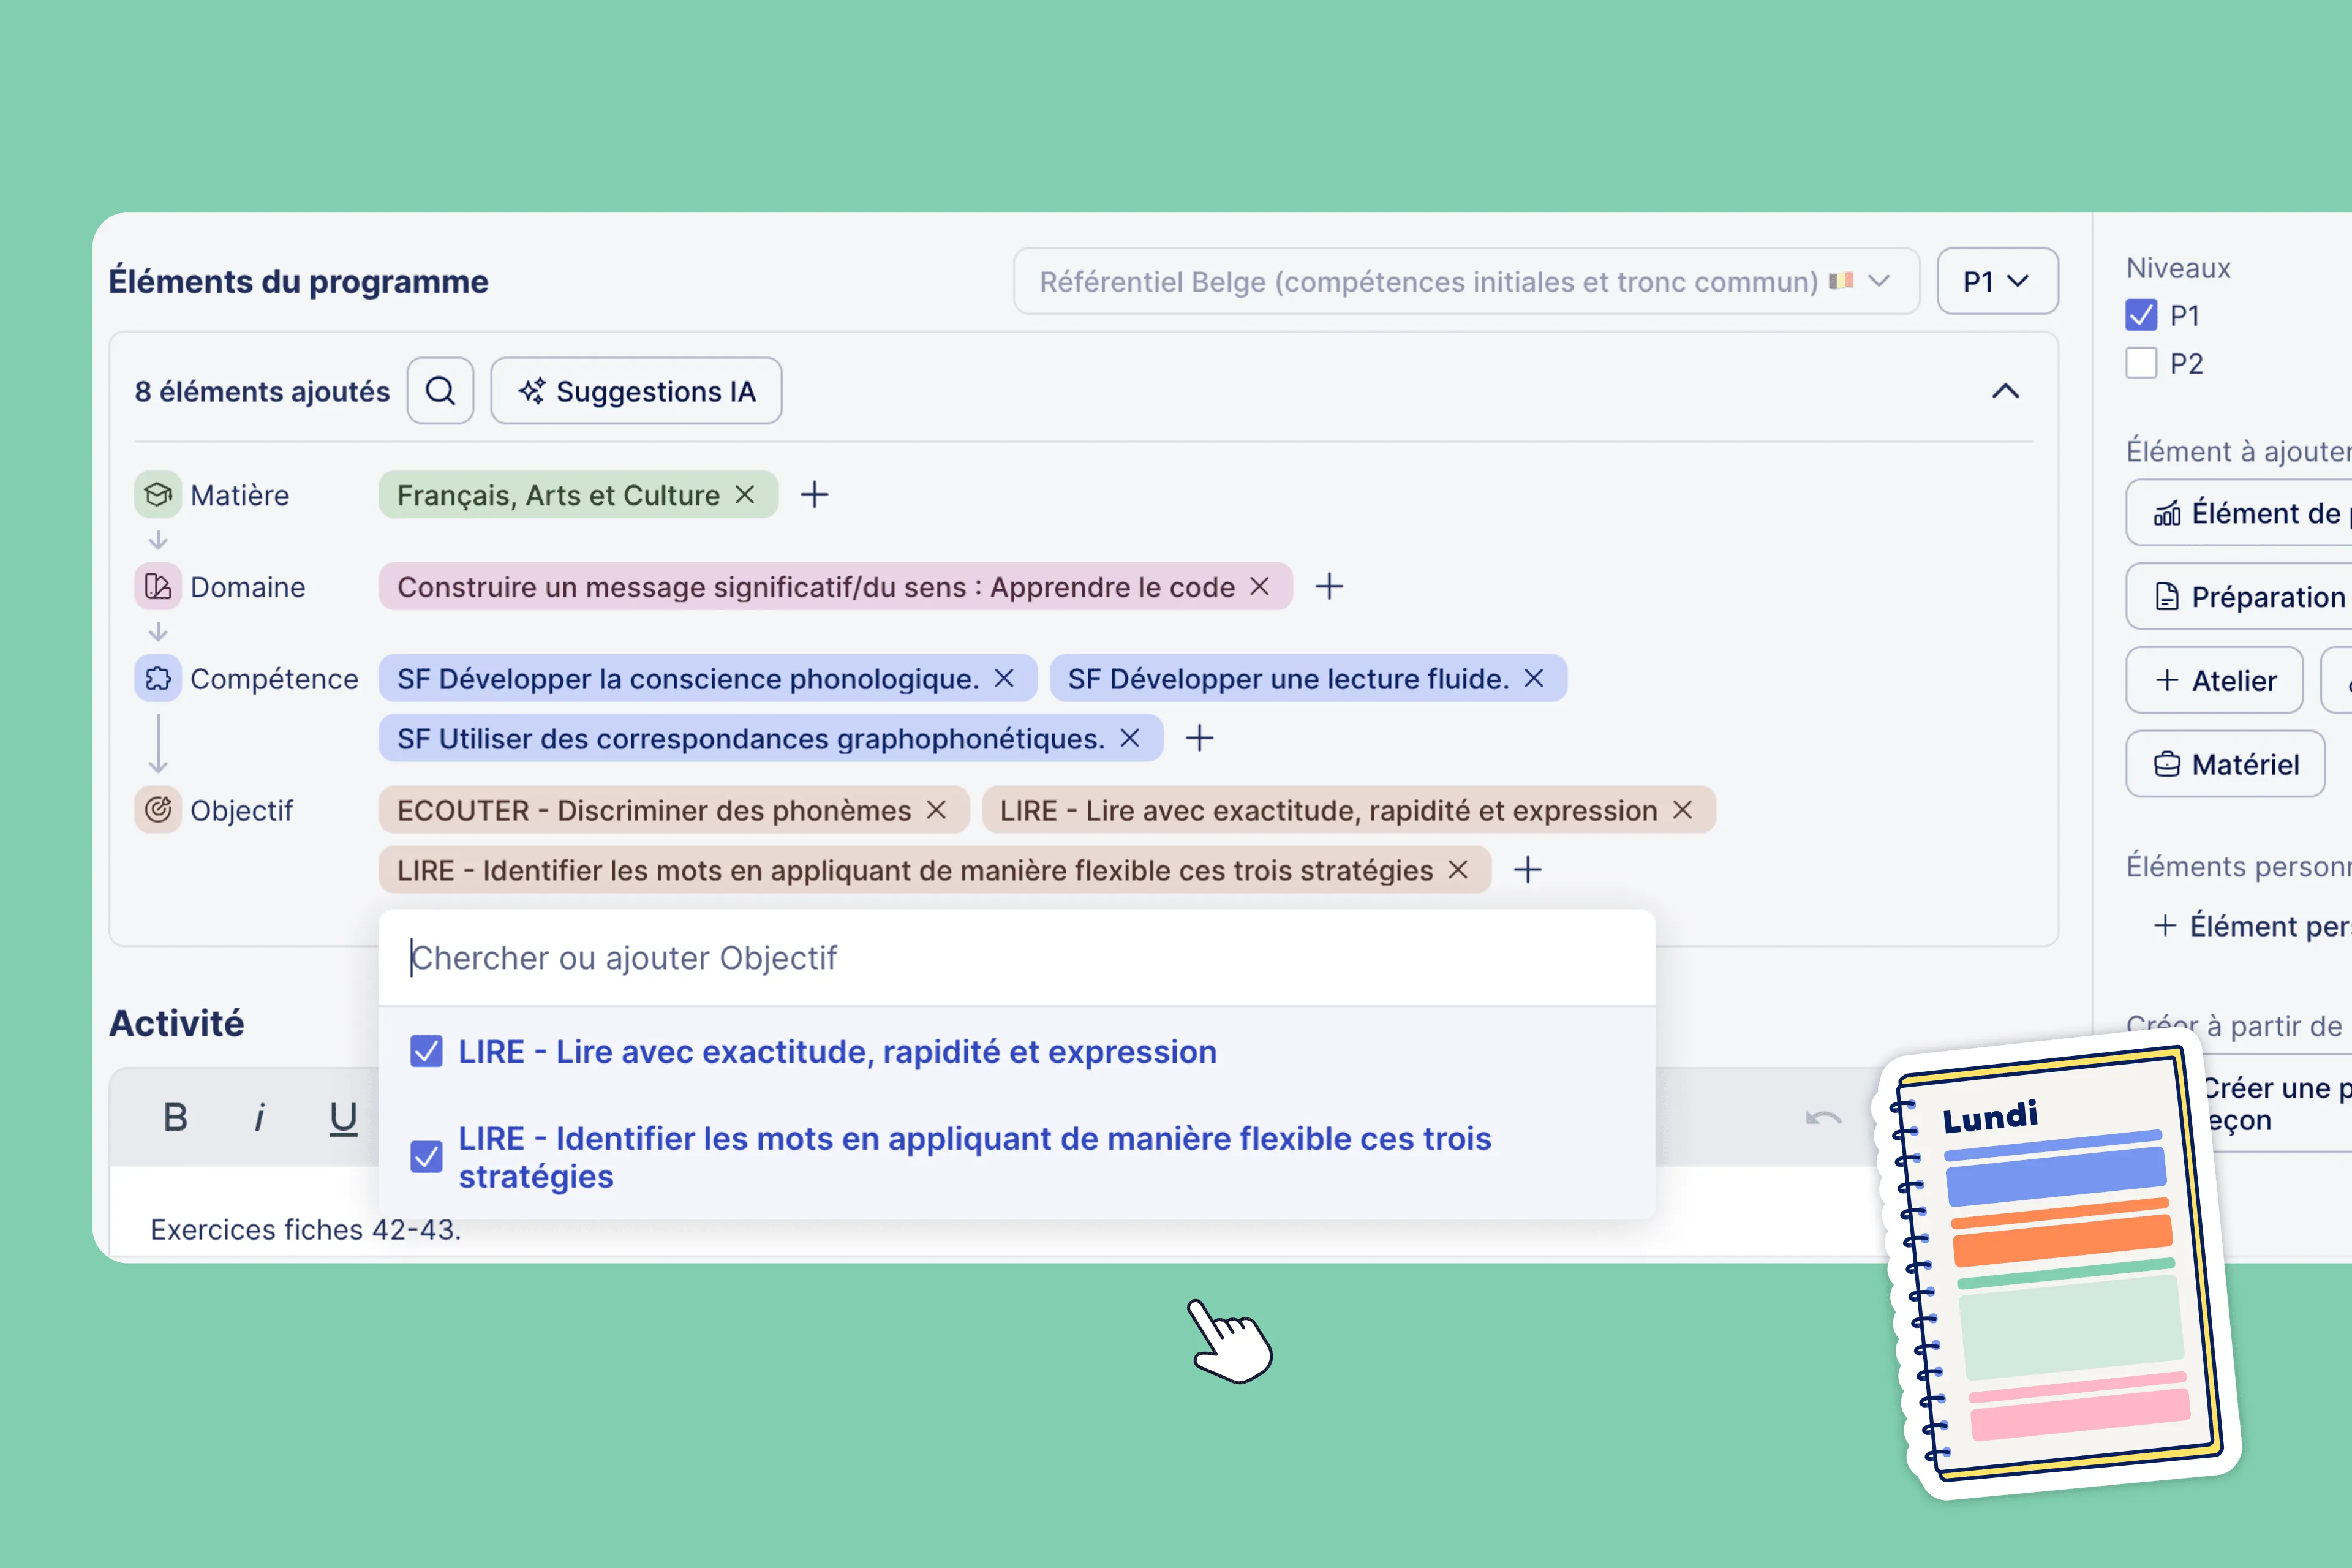
Task: Add another Objectif with the plus icon
Action: coord(1527,870)
